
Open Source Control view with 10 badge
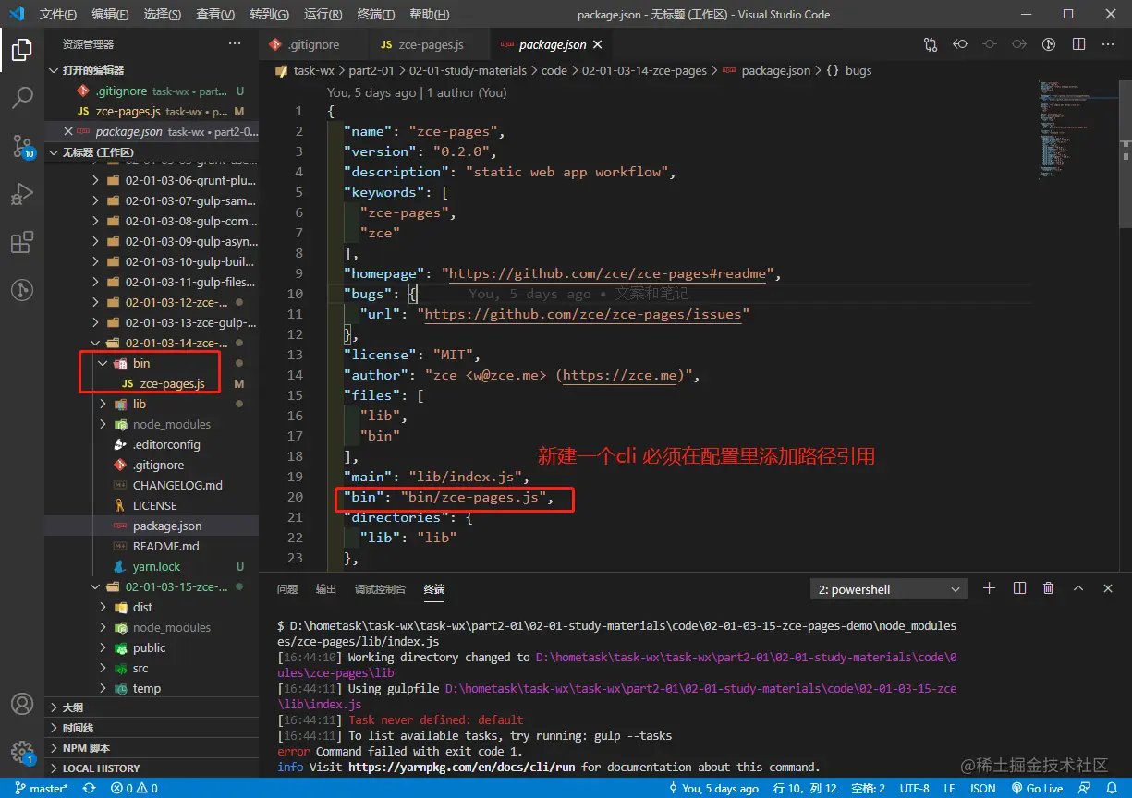(22, 146)
